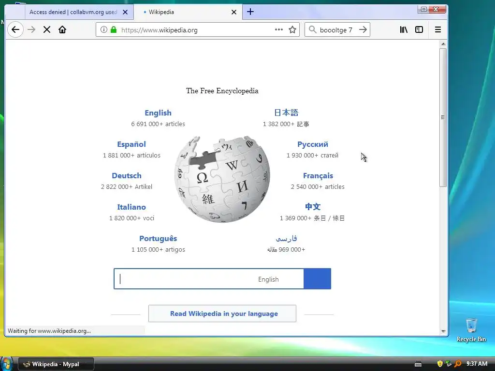The height and width of the screenshot is (371, 495).
Task: Click the scrollbar down arrow
Action: click(443, 331)
